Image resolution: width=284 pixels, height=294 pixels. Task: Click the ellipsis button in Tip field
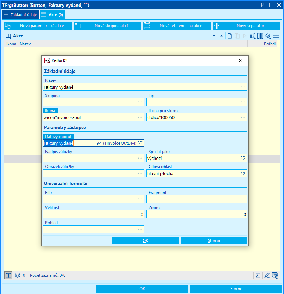243,102
